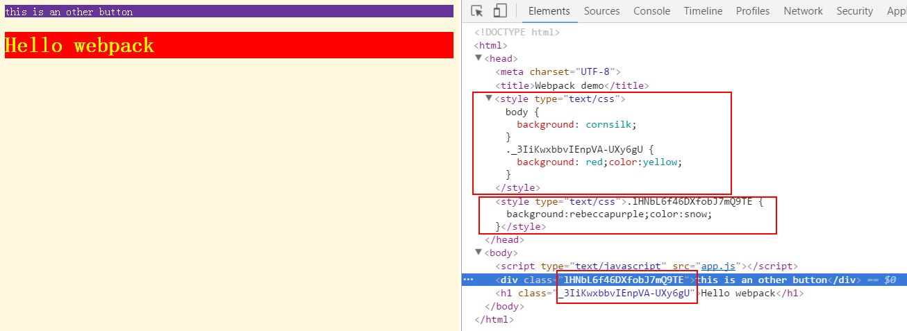This screenshot has height=331, width=907.
Task: Click the class value on the h1 element
Action: click(x=624, y=293)
